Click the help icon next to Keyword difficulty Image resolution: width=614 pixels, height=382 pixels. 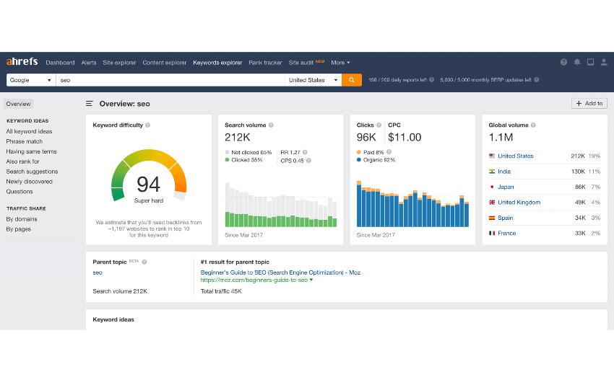pyautogui.click(x=147, y=125)
